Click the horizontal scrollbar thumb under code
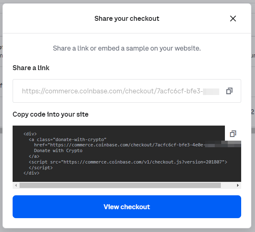The width and height of the screenshot is (255, 232). pyautogui.click(x=120, y=186)
